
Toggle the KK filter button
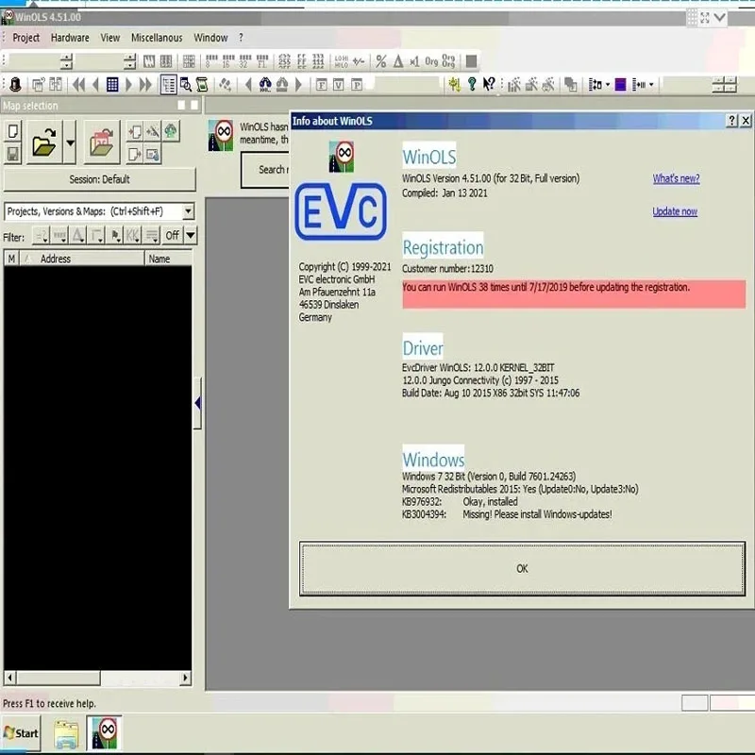point(132,235)
